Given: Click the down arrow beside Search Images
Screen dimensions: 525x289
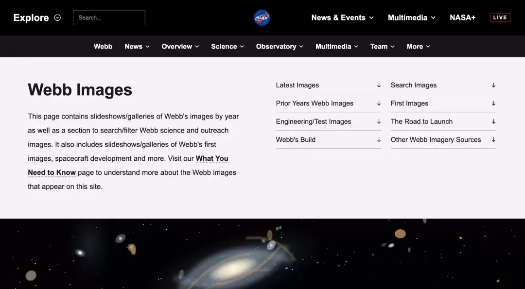Looking at the screenshot, I should tap(493, 85).
